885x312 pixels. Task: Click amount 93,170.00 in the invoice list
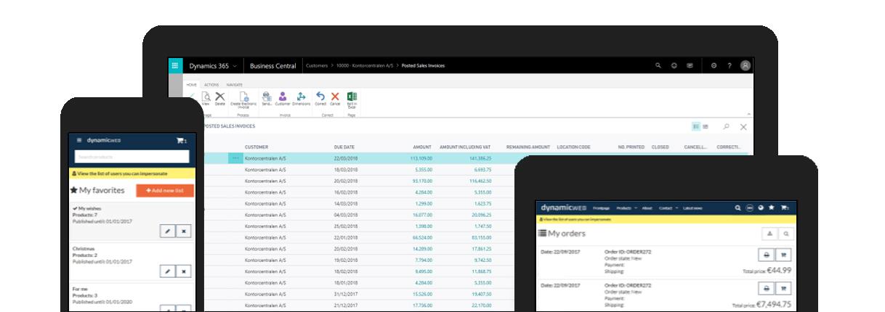[422, 181]
